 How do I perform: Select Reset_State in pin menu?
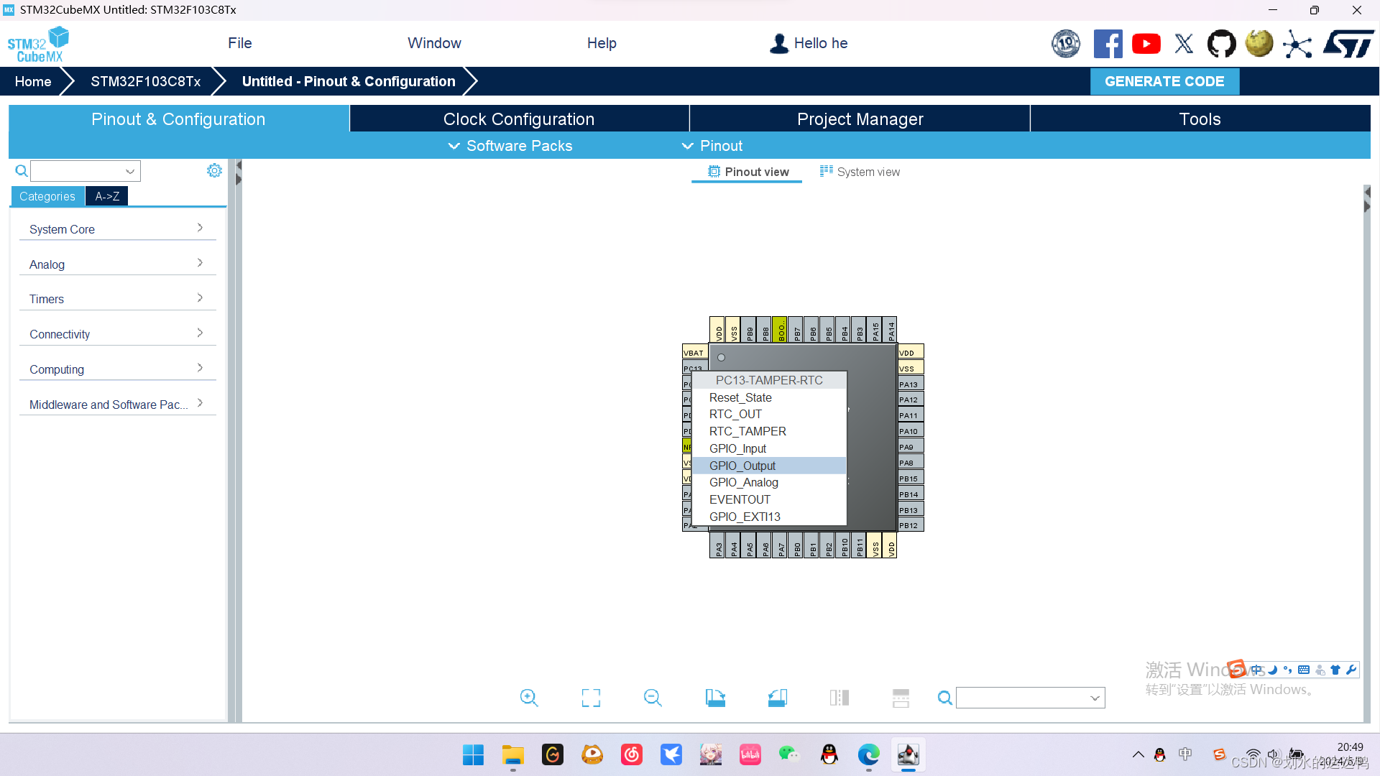[769, 397]
